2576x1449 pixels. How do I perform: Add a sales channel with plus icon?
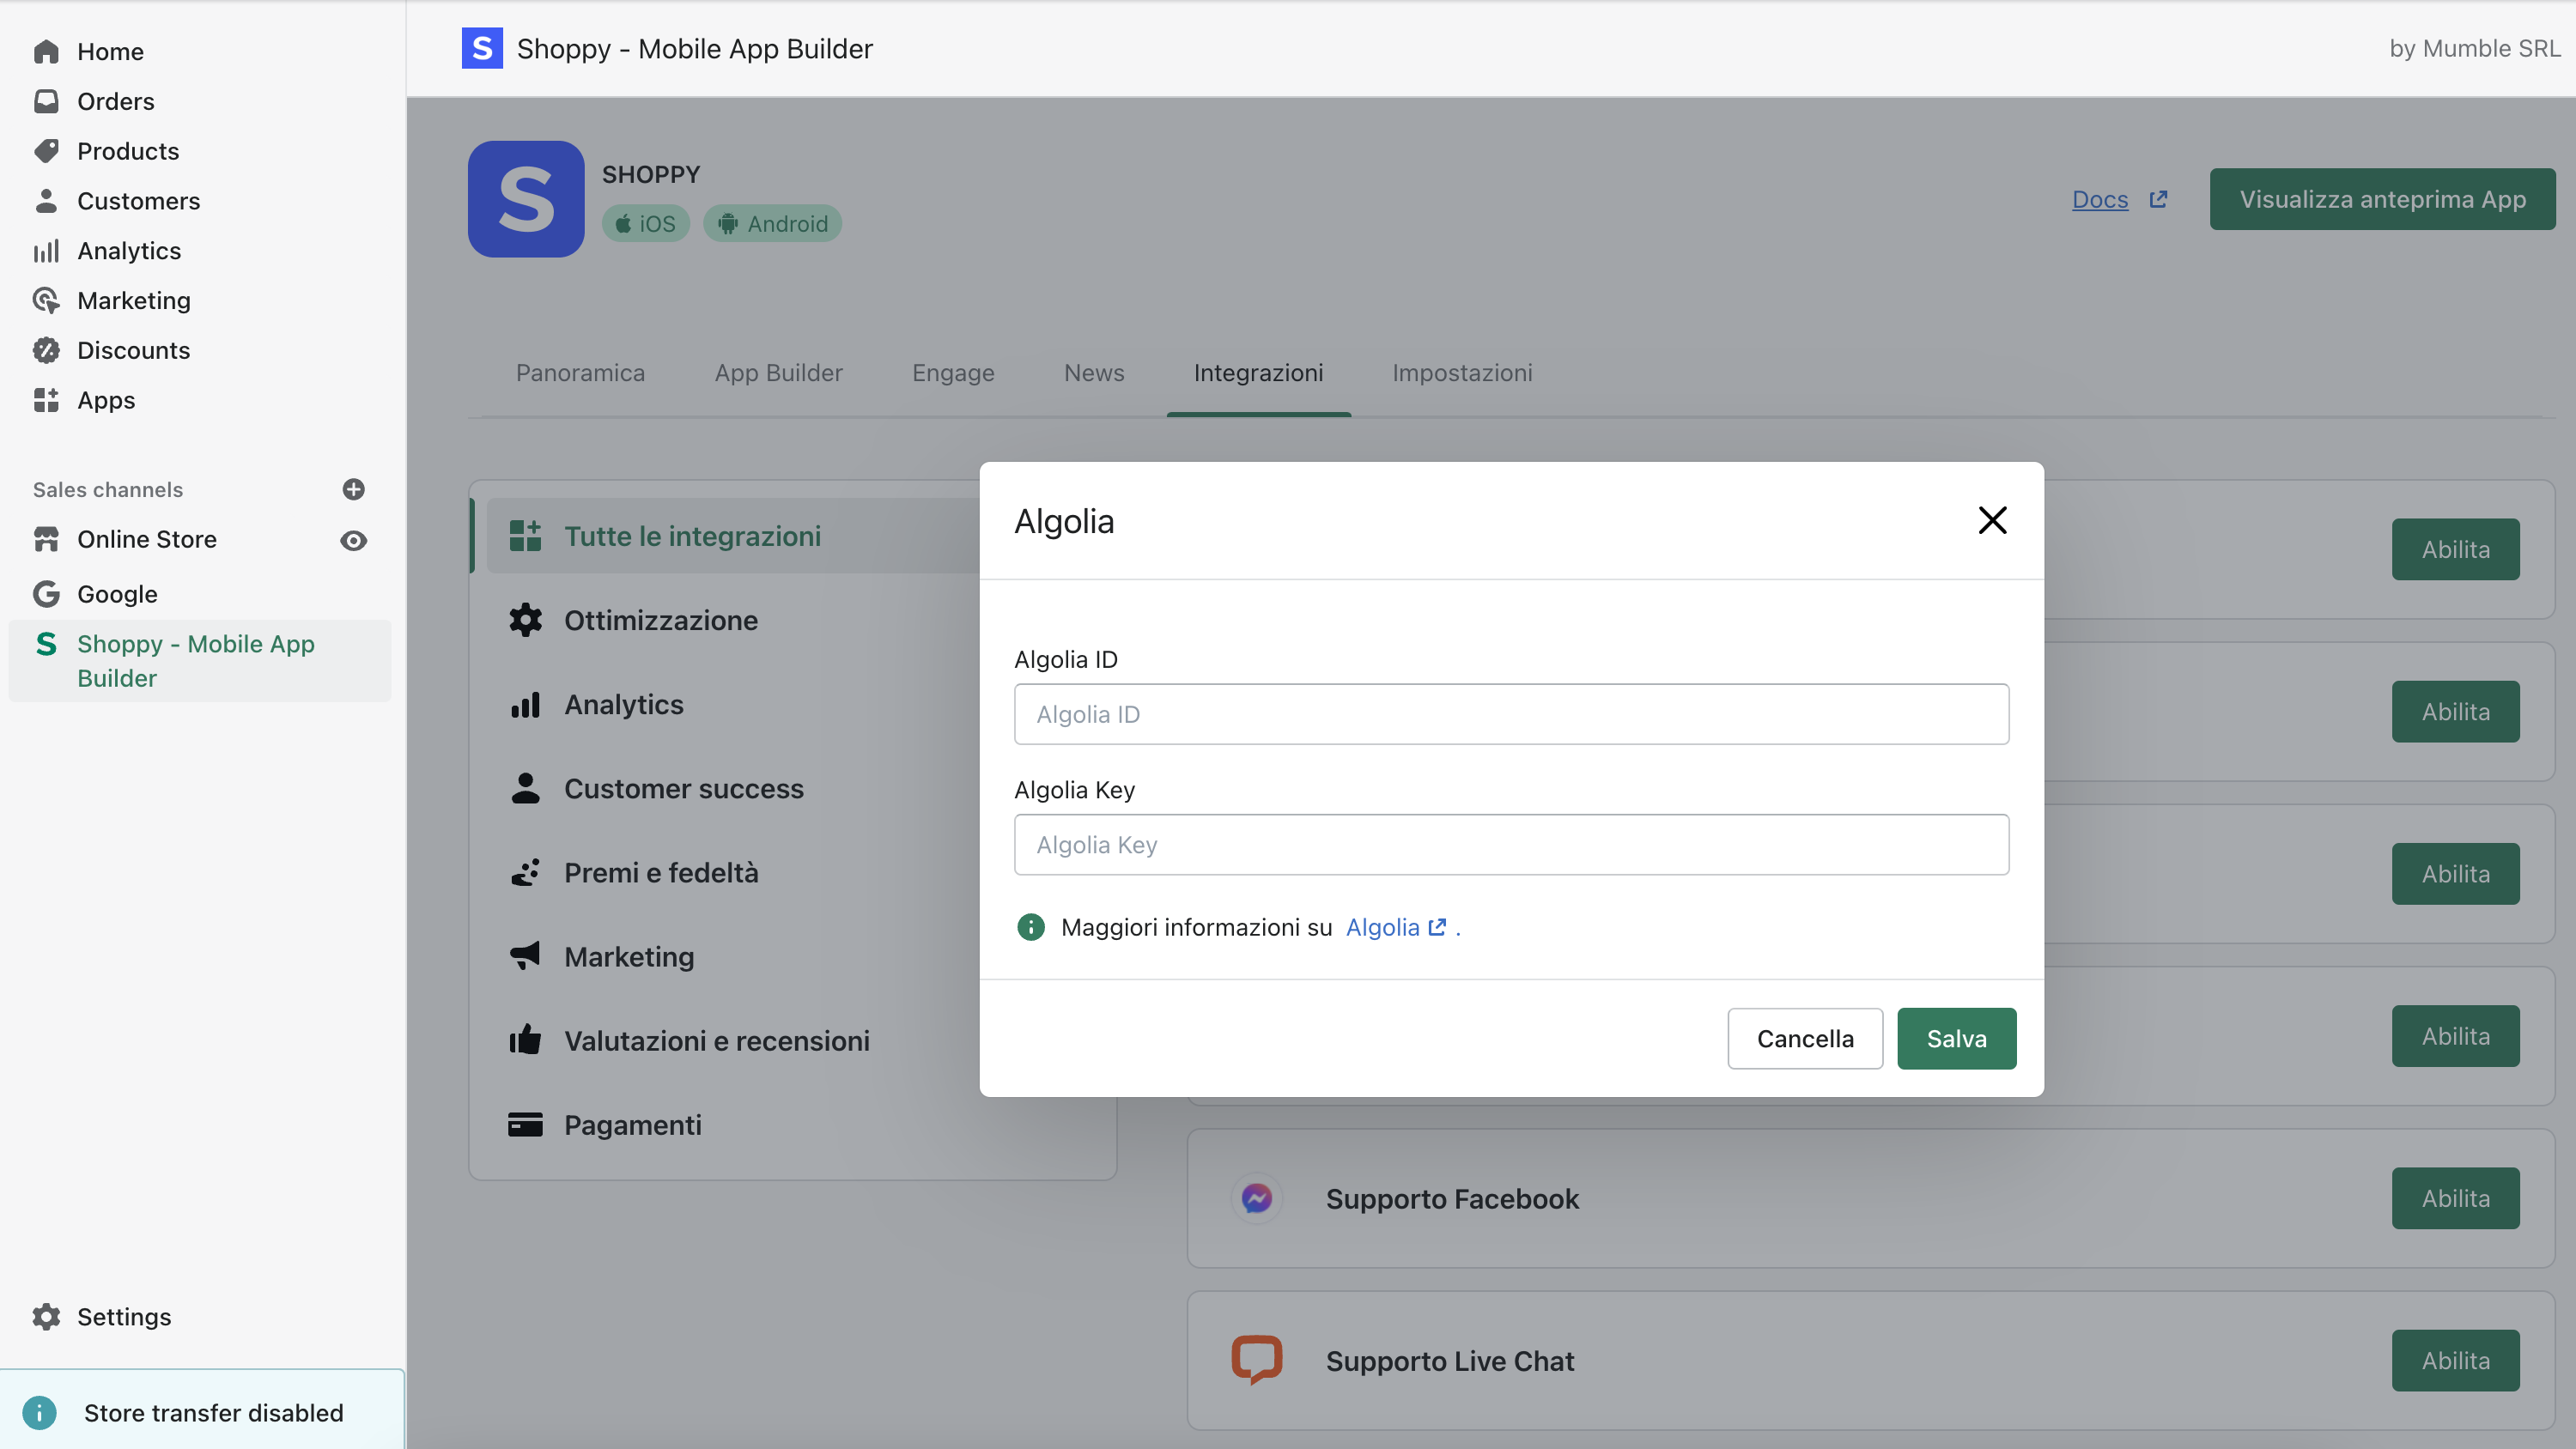point(353,489)
